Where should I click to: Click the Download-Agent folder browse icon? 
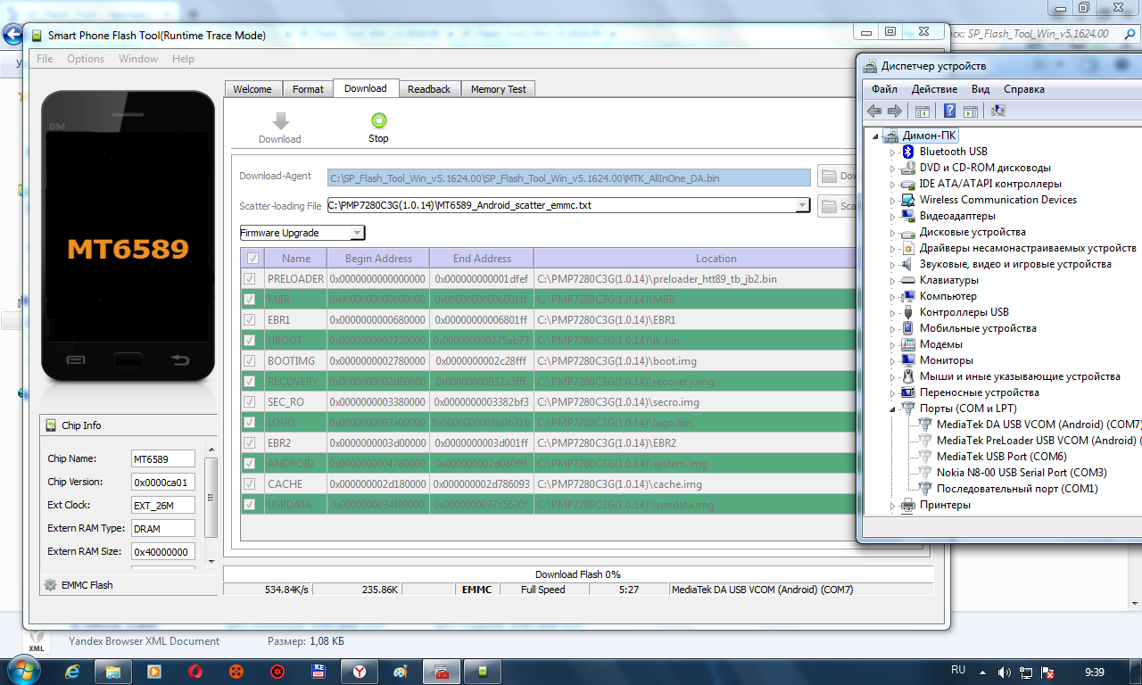click(829, 176)
